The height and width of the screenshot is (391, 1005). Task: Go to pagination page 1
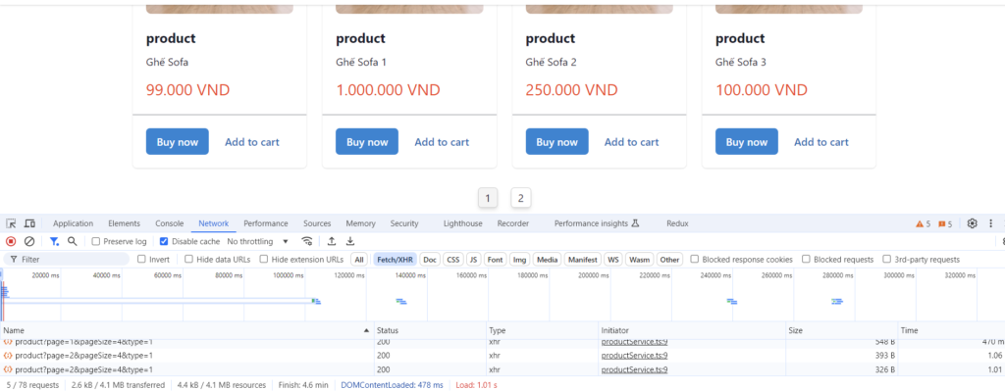(488, 198)
